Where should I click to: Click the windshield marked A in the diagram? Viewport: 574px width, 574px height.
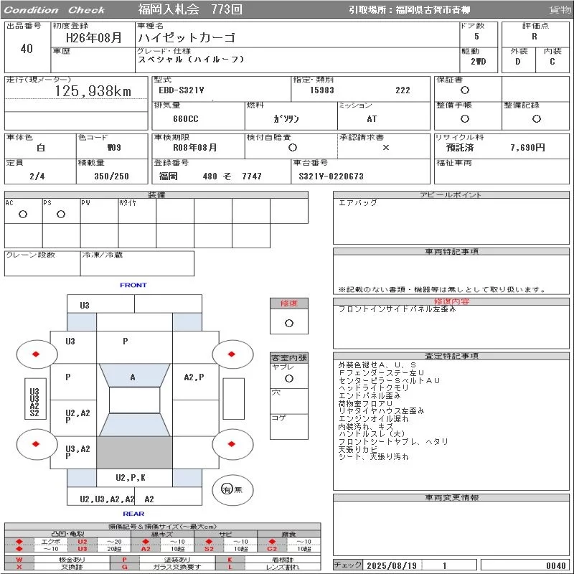coord(134,375)
